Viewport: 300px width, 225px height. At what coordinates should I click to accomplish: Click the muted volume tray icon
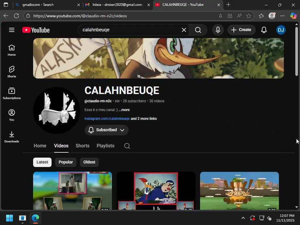(x=269, y=218)
